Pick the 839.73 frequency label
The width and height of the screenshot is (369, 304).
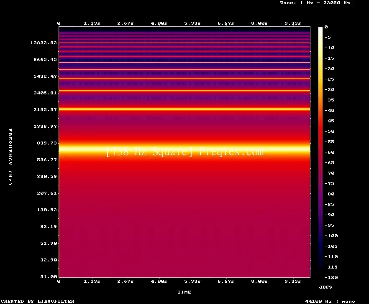click(x=47, y=143)
